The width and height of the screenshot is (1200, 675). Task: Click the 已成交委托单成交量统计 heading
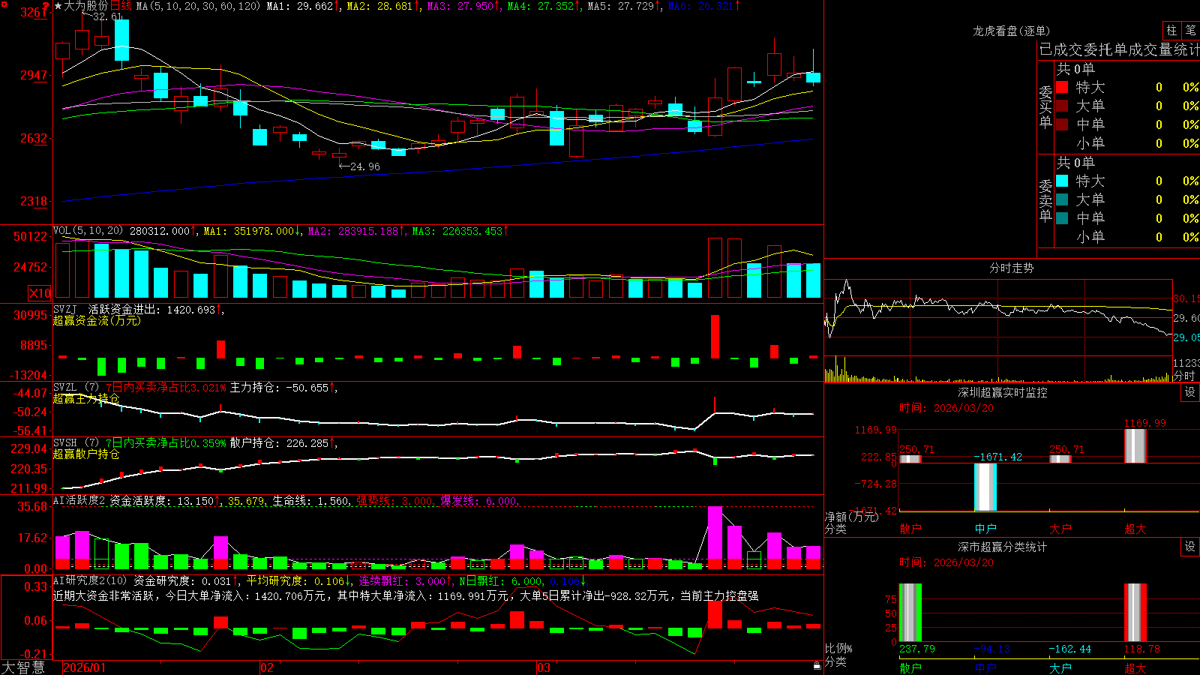click(x=1119, y=49)
